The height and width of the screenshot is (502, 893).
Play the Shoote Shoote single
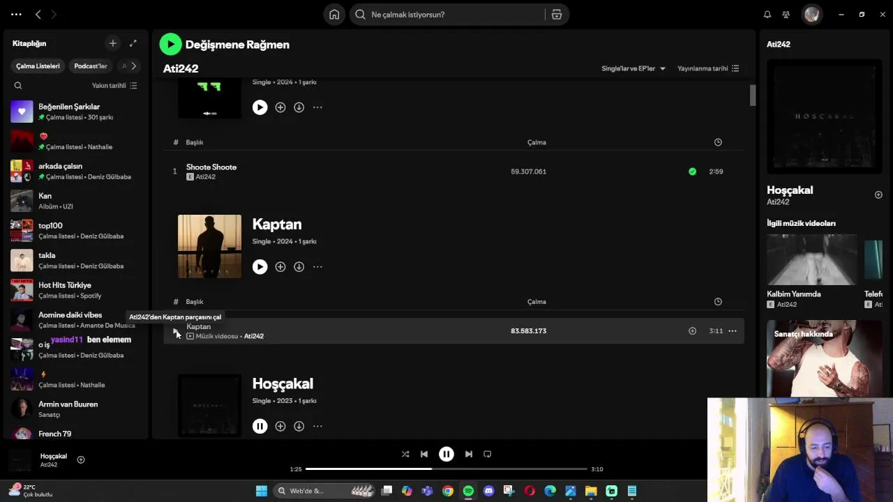260,107
